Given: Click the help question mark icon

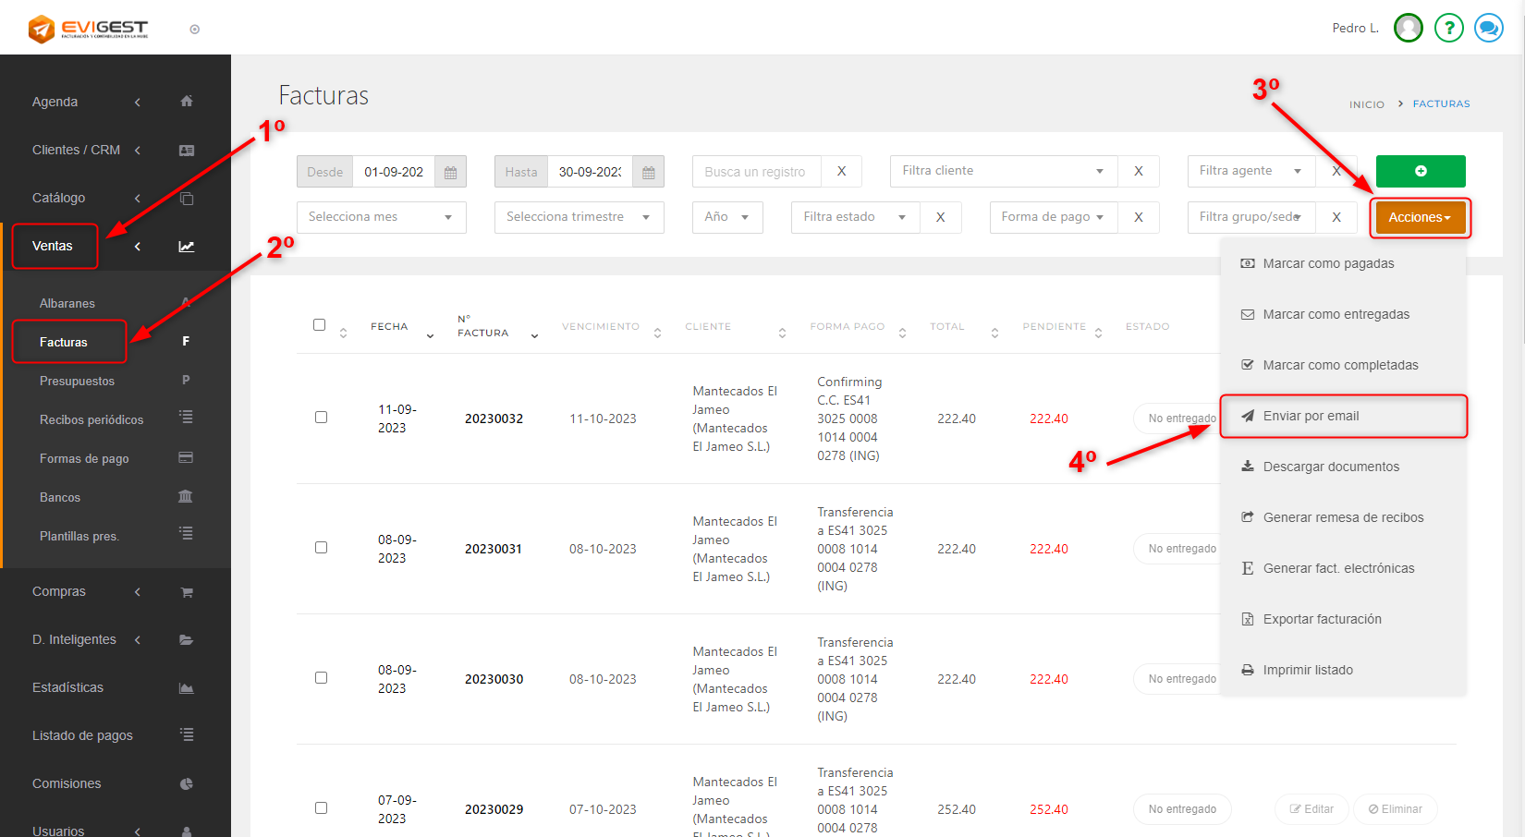Looking at the screenshot, I should pos(1448,29).
